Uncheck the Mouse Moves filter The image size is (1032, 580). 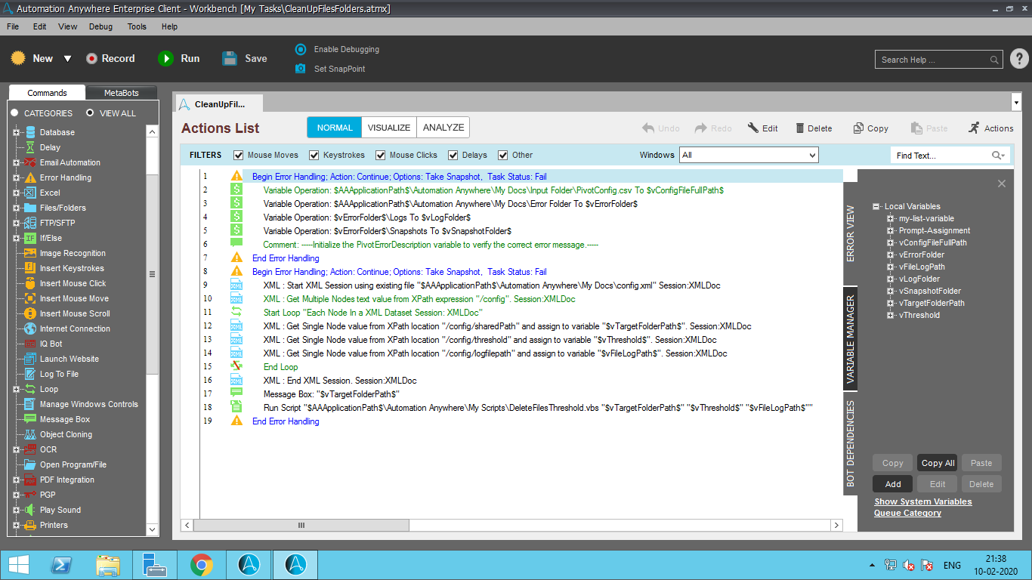point(239,156)
